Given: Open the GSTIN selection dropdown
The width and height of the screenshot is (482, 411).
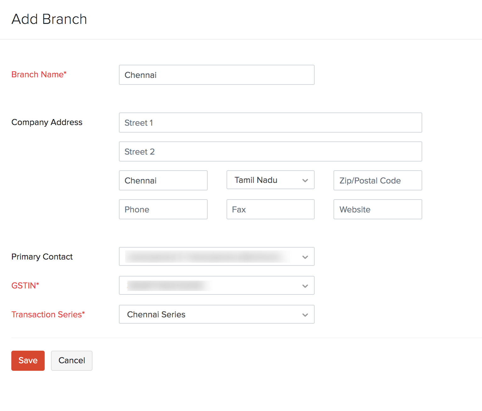Looking at the screenshot, I should [x=216, y=285].
